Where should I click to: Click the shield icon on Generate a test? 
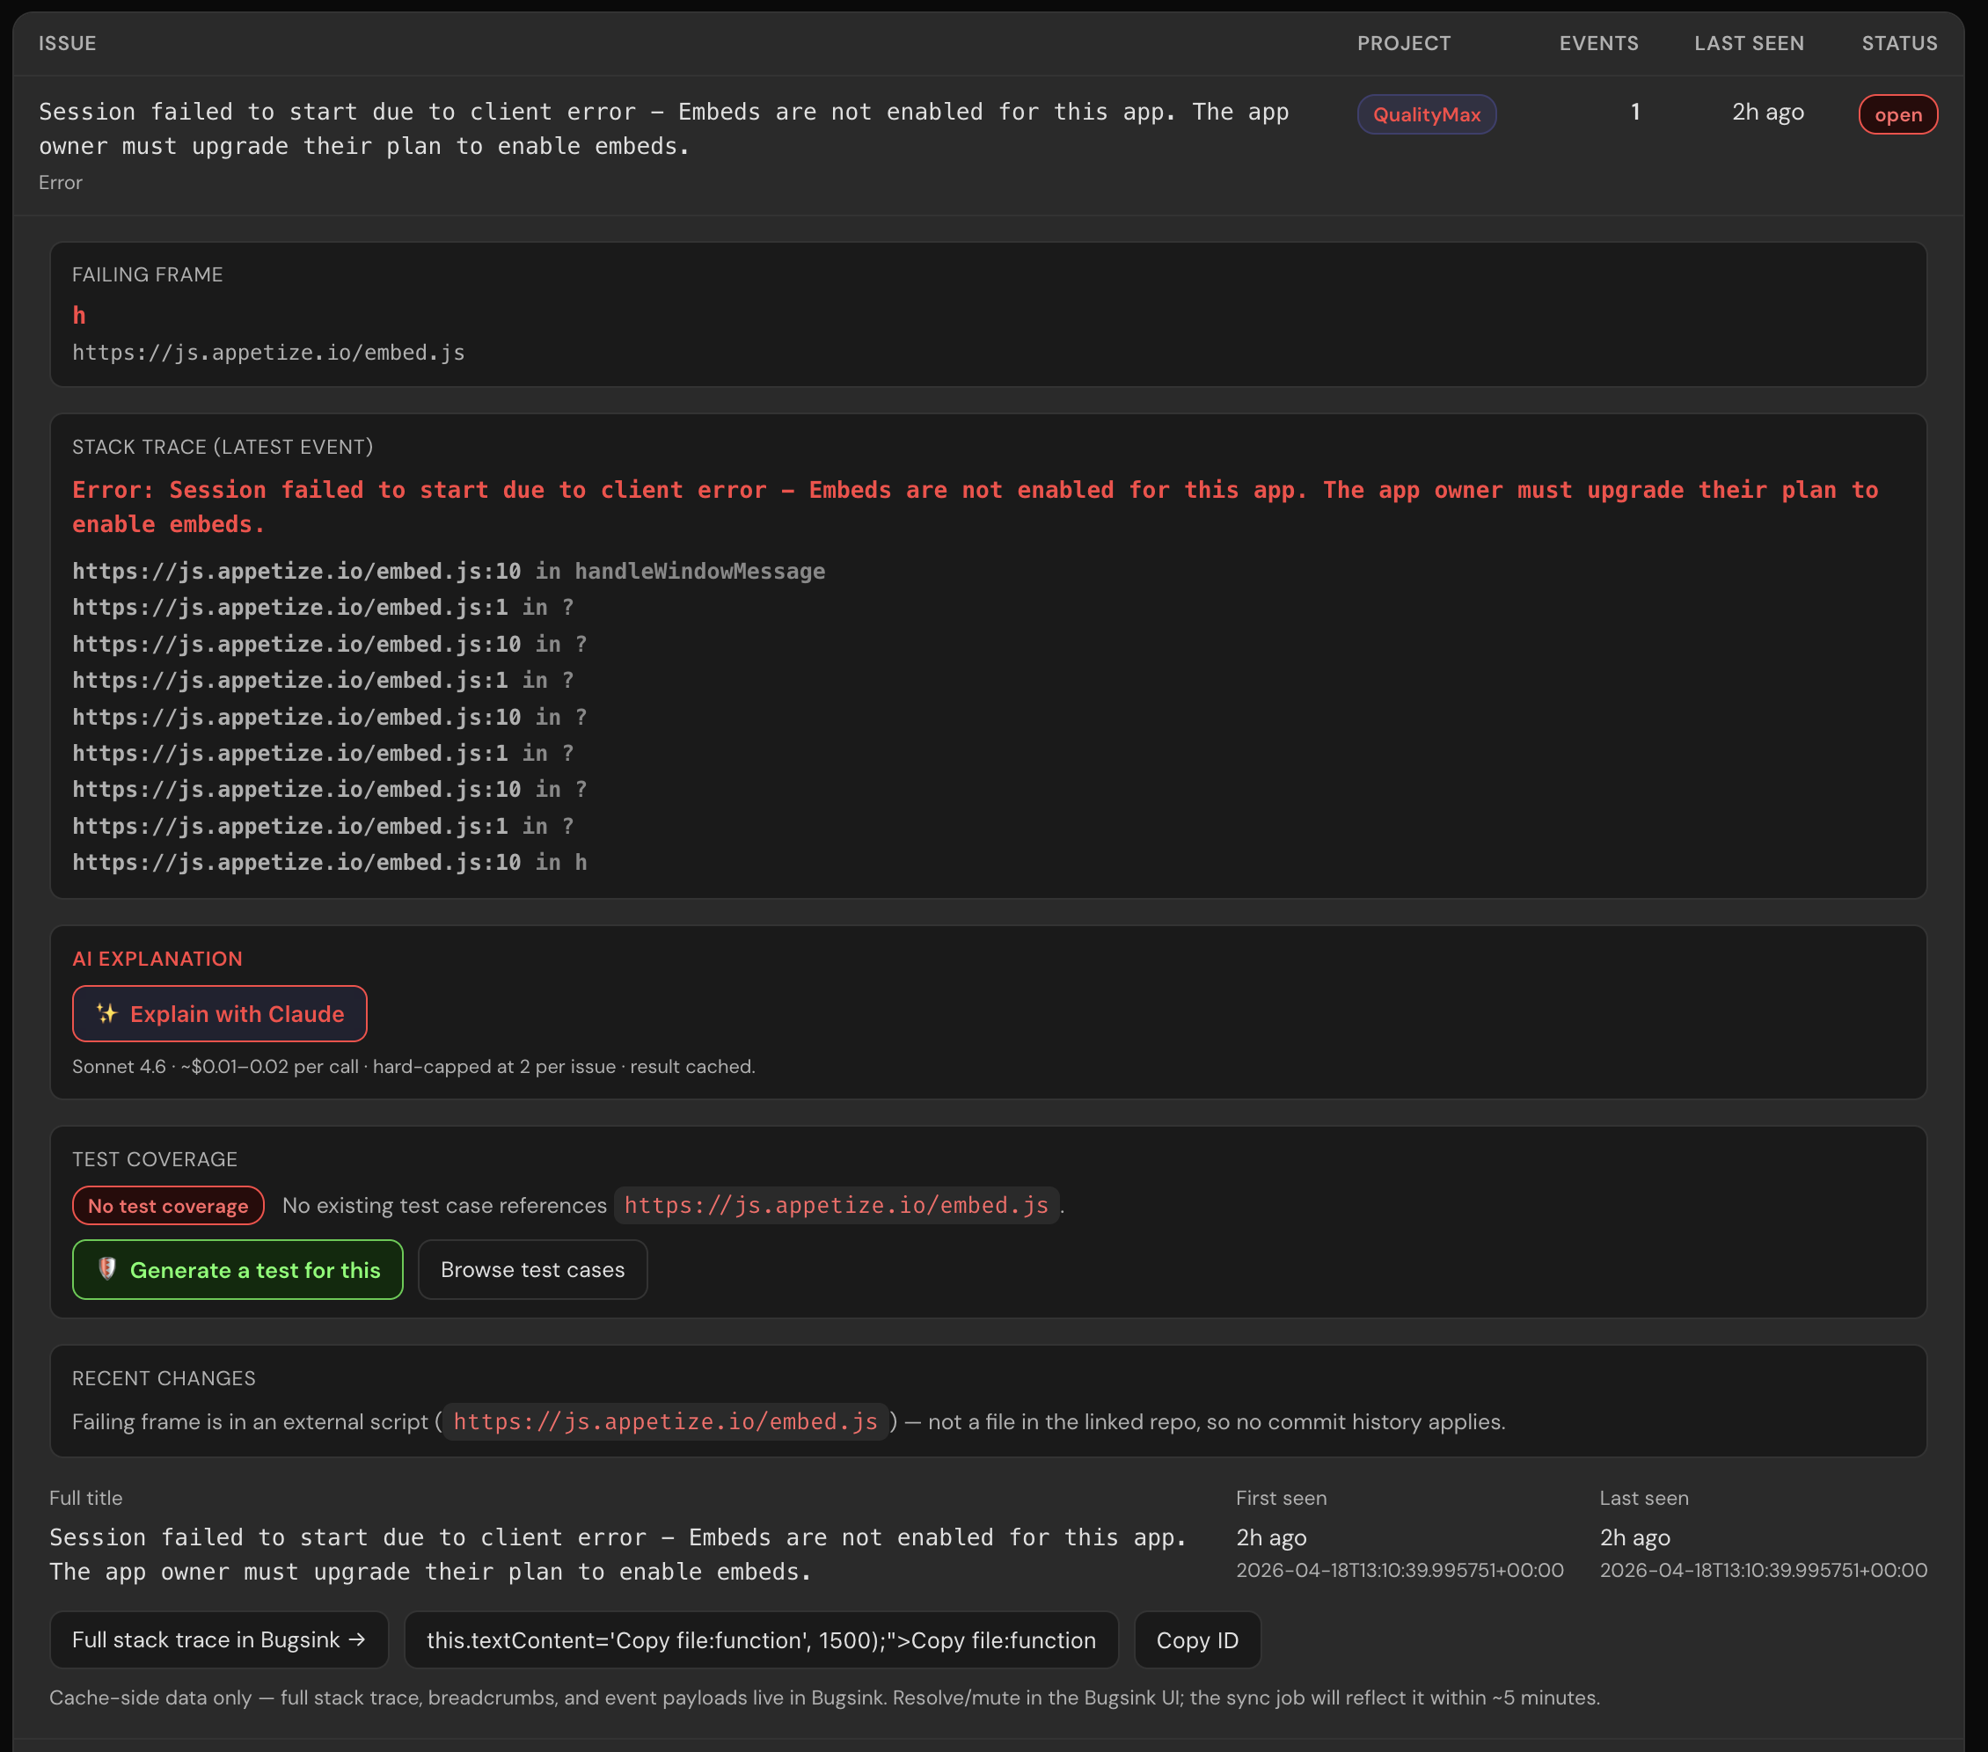point(110,1270)
